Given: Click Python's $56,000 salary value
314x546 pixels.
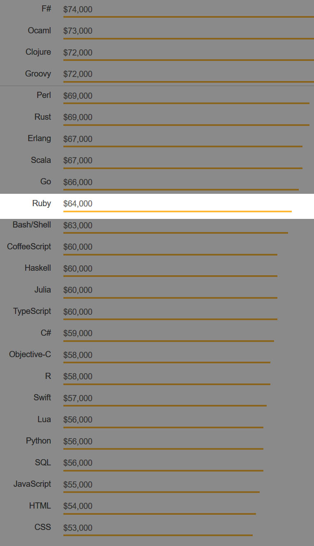Looking at the screenshot, I should (78, 441).
